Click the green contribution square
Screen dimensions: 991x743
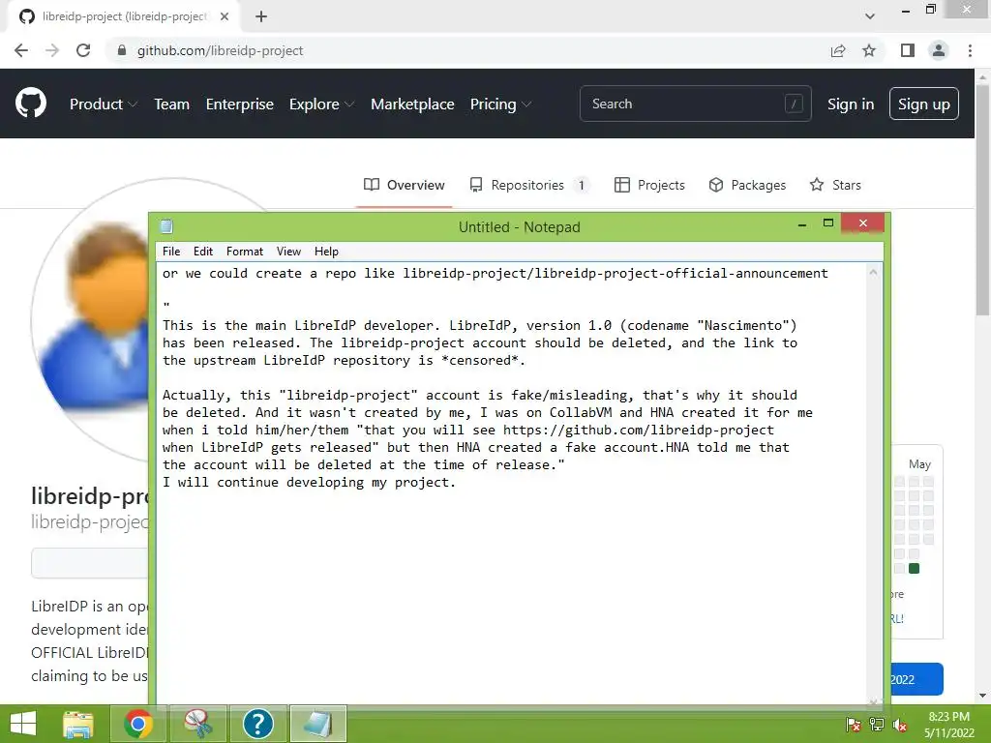(914, 569)
